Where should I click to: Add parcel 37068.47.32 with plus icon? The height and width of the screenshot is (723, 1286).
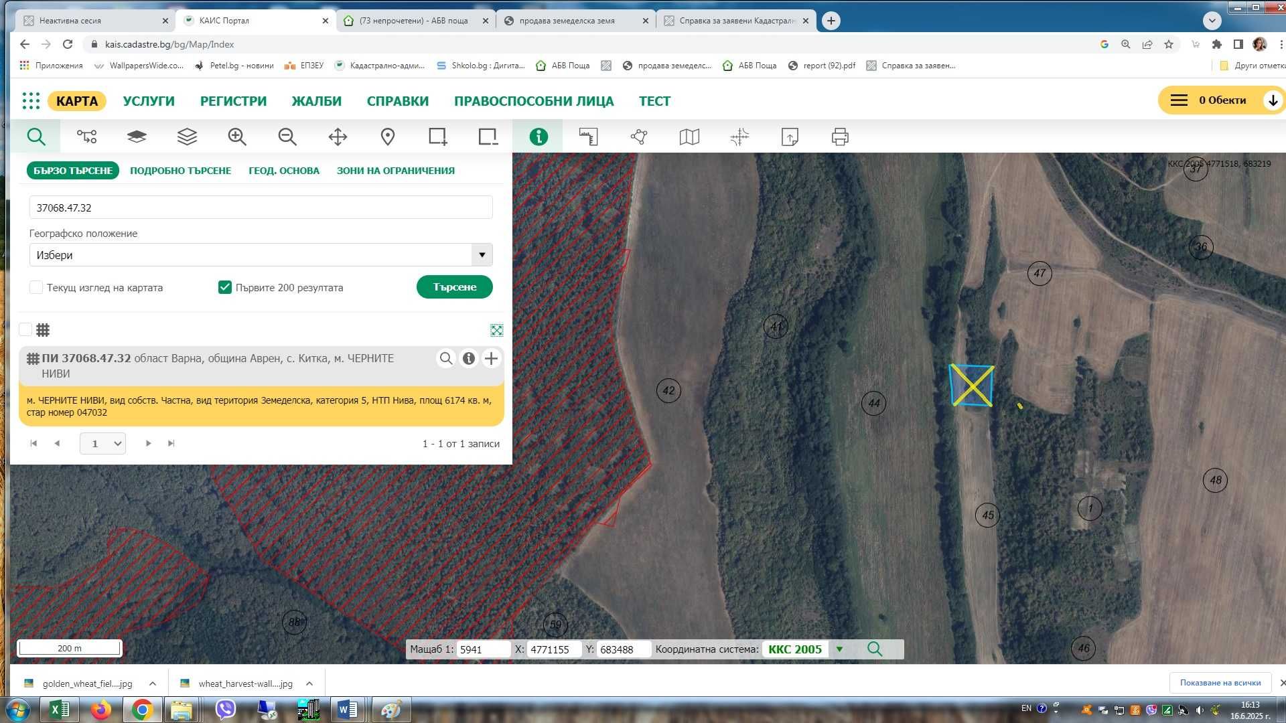coord(491,359)
